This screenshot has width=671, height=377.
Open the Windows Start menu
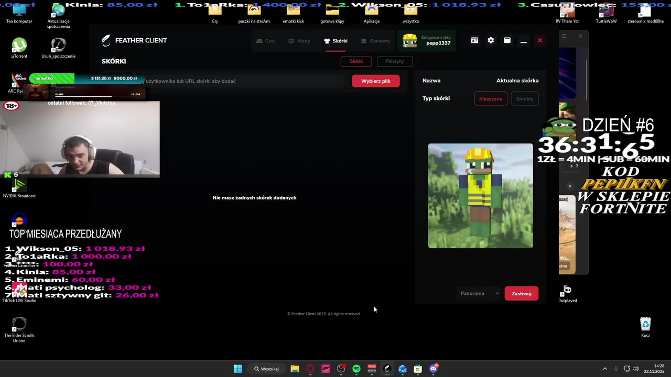coord(237,369)
